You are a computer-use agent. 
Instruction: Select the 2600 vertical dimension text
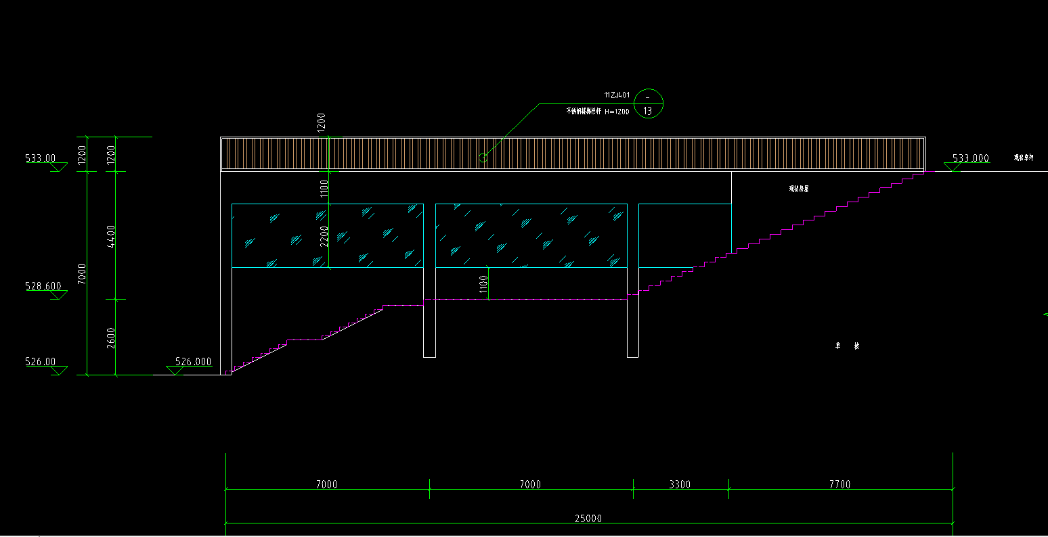(111, 337)
